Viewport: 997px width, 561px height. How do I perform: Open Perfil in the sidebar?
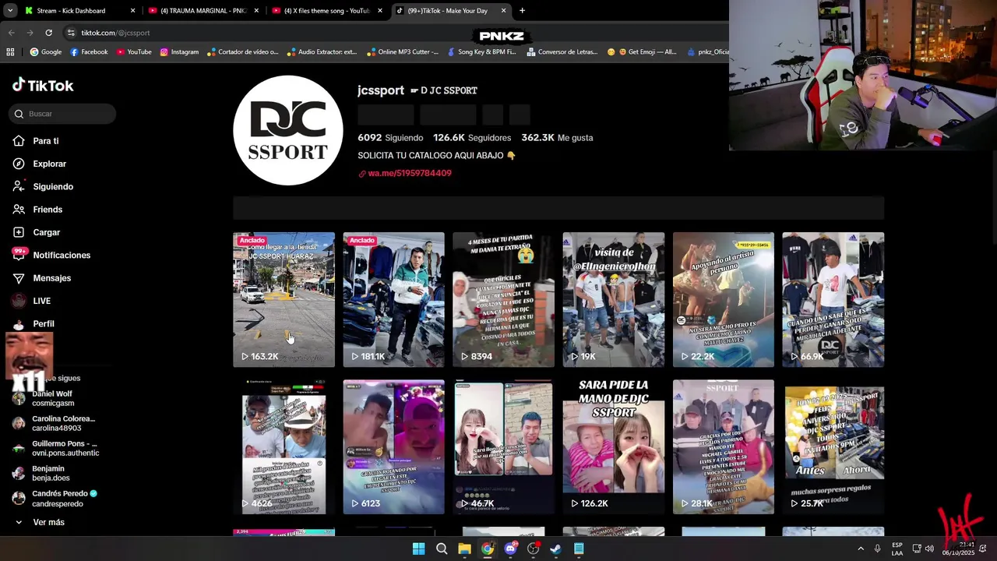coord(33,323)
